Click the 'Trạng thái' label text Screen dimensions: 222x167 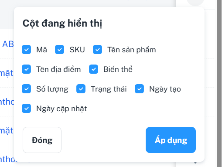[109, 89]
